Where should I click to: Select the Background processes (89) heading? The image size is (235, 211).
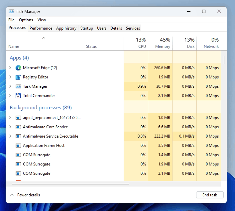click(41, 108)
